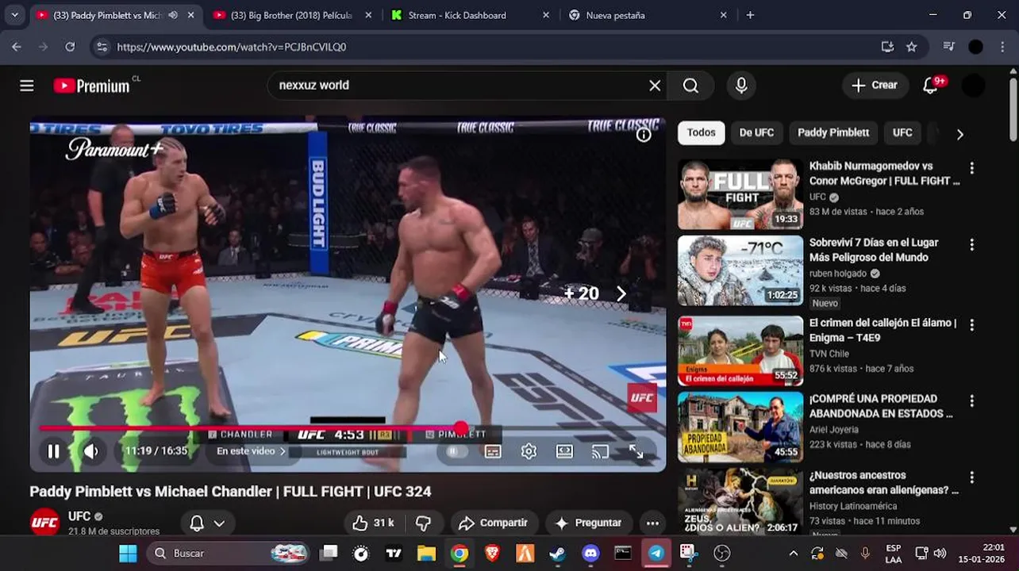1019x571 pixels.
Task: Search with voice microphone button
Action: click(x=741, y=86)
